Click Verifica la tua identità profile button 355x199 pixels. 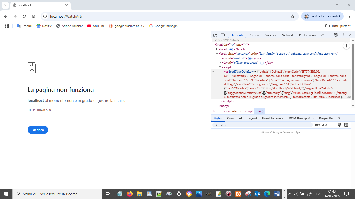tap(322, 16)
